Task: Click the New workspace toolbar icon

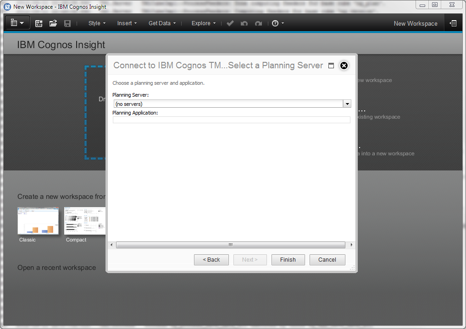Action: [39, 23]
